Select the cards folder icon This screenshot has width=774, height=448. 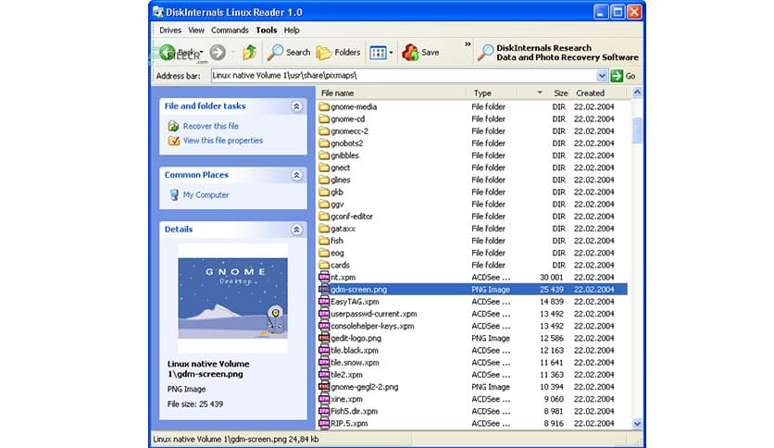tap(324, 265)
